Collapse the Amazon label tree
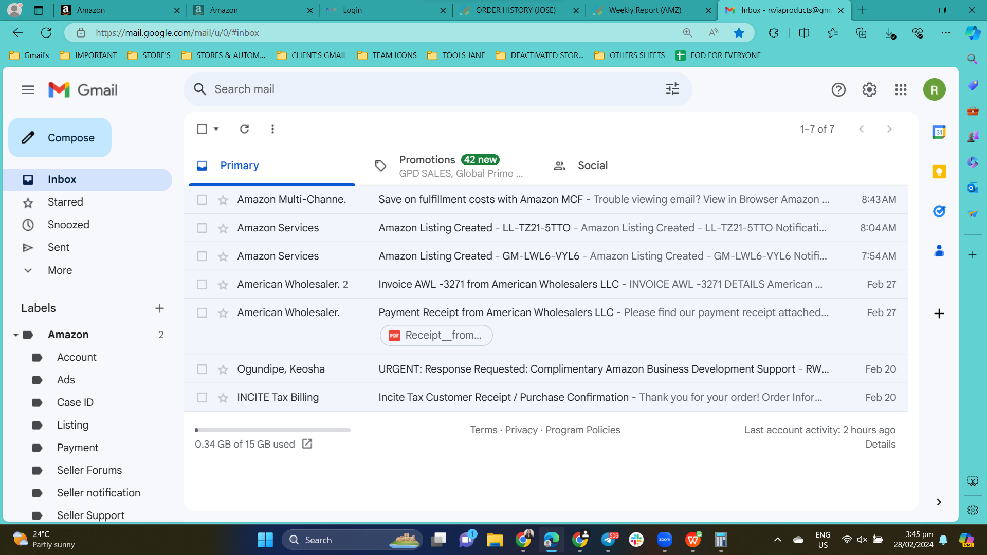Viewport: 987px width, 555px height. 16,335
